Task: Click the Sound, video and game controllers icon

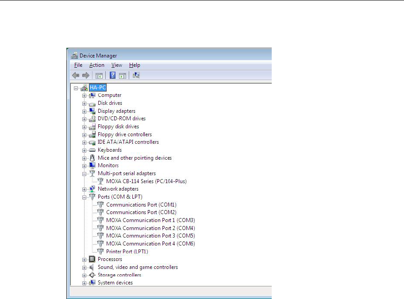Action: tap(92, 267)
